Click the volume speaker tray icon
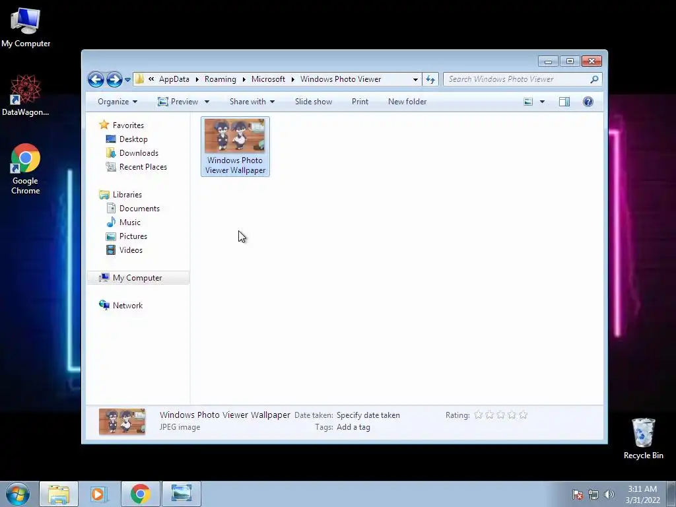676x507 pixels. pos(609,495)
